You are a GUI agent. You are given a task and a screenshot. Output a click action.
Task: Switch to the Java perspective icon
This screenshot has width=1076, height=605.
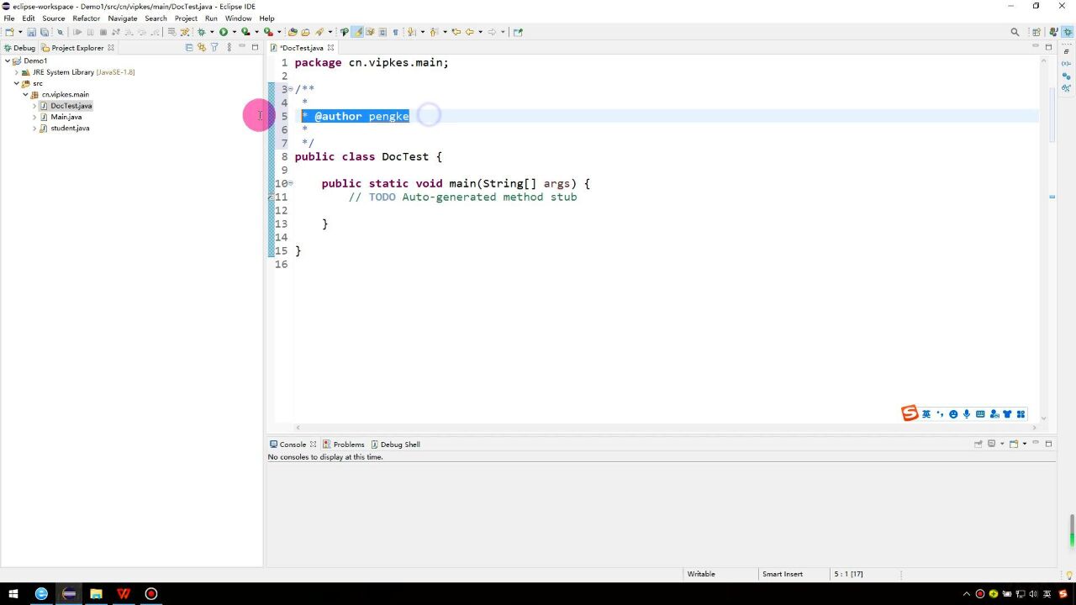pos(1052,32)
